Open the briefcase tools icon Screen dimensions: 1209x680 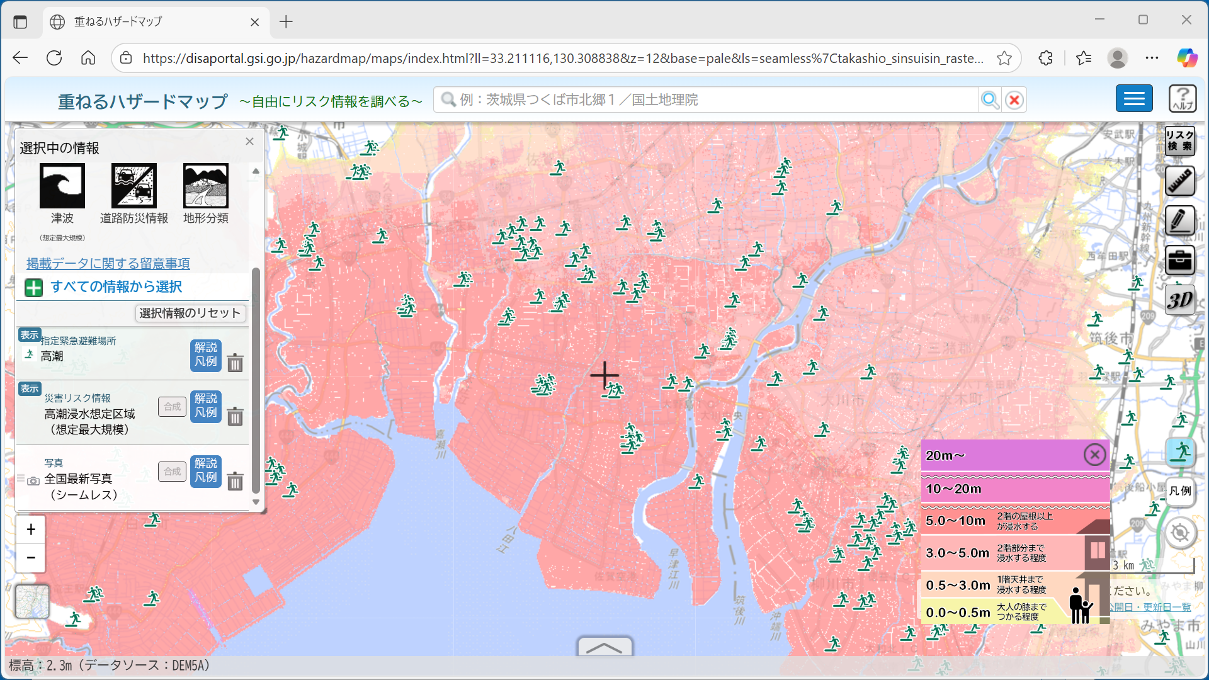tap(1179, 260)
